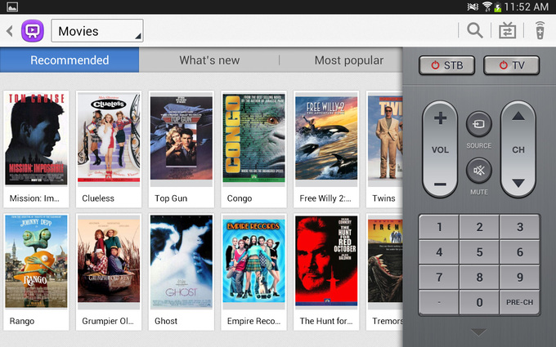This screenshot has width=556, height=347.
Task: Toggle the remote control icon
Action: (540, 30)
